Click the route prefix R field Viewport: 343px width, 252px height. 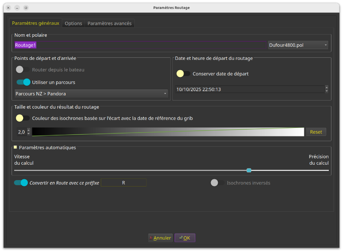coord(123,183)
